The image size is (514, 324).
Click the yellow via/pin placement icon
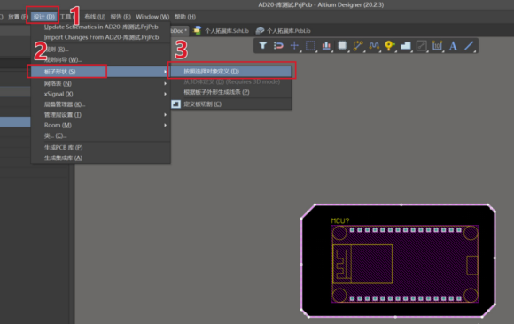click(389, 45)
